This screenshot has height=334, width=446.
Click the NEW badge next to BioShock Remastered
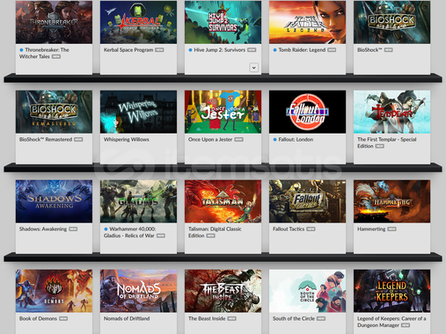point(78,140)
